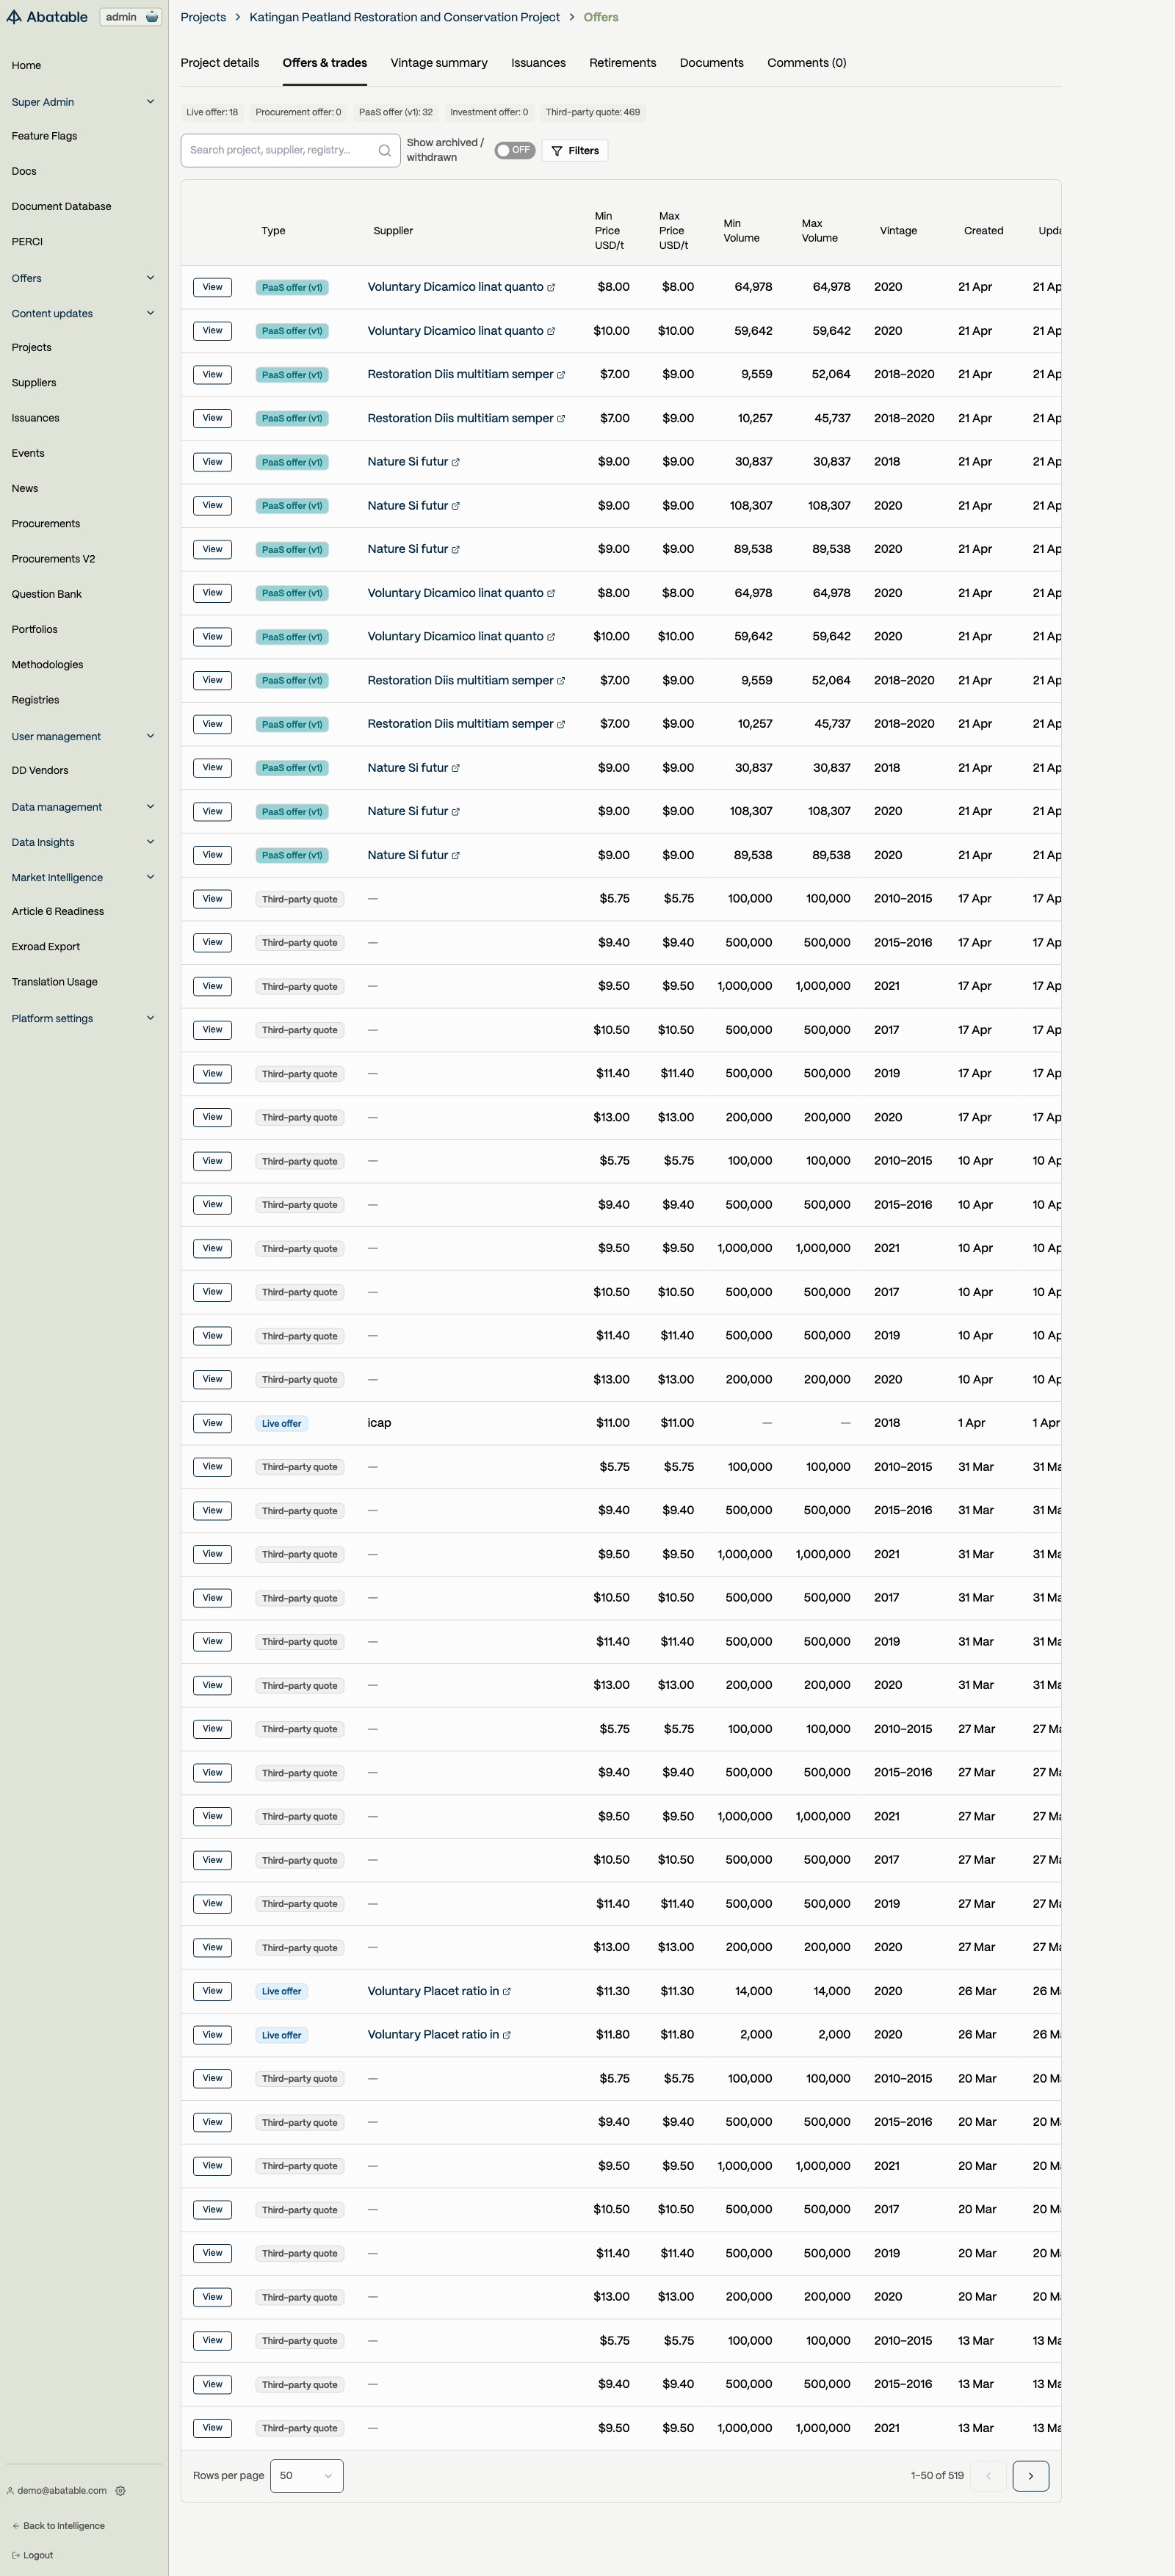Click the Vintage column header
1175x2576 pixels.
coord(898,231)
